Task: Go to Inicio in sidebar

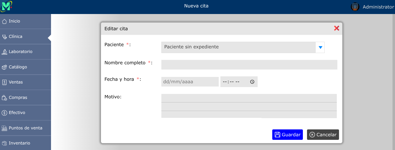Action: [x=25, y=21]
